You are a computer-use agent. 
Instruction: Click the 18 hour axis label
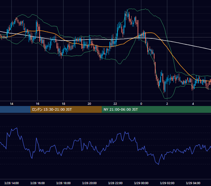tap(63, 104)
